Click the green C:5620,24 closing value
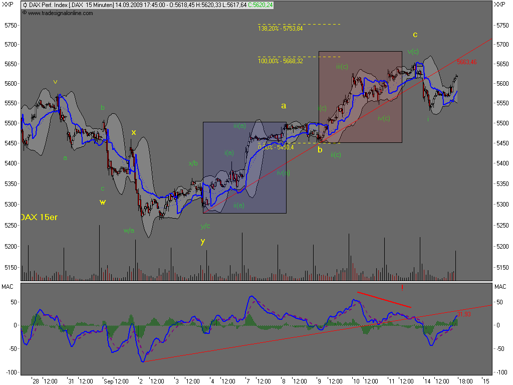Viewport: 513px width, 385px height. (x=261, y=5)
